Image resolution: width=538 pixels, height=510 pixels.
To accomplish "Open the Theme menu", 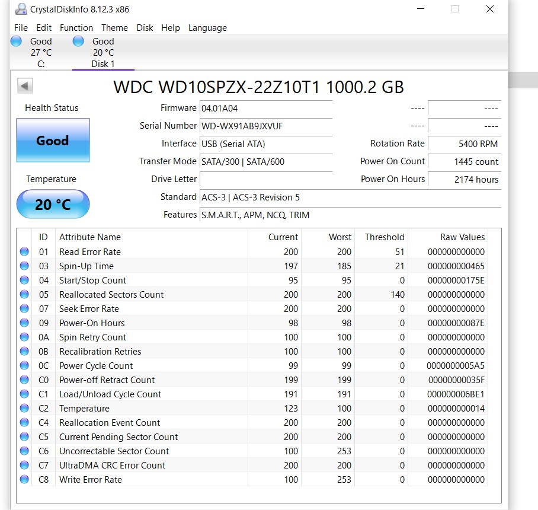I will pyautogui.click(x=114, y=28).
